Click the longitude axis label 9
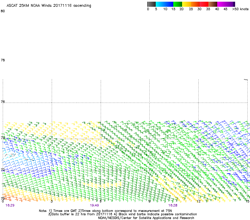This screenshot has height=220, width=250. pyautogui.click(x=149, y=201)
